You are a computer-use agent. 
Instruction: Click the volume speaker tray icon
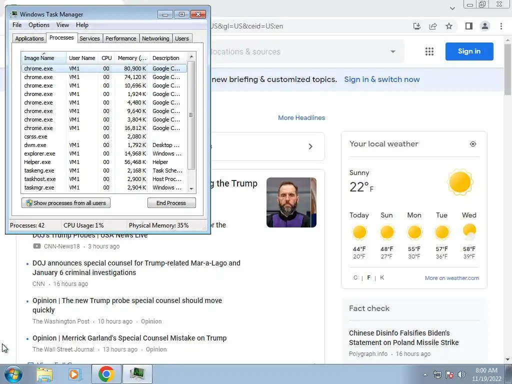pos(461,374)
